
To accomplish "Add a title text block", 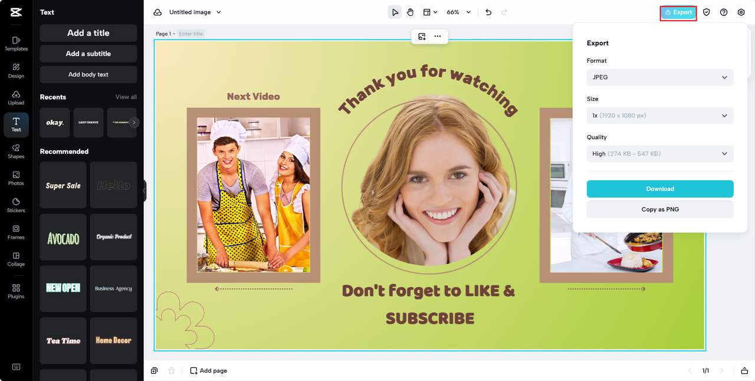I will 88,33.
